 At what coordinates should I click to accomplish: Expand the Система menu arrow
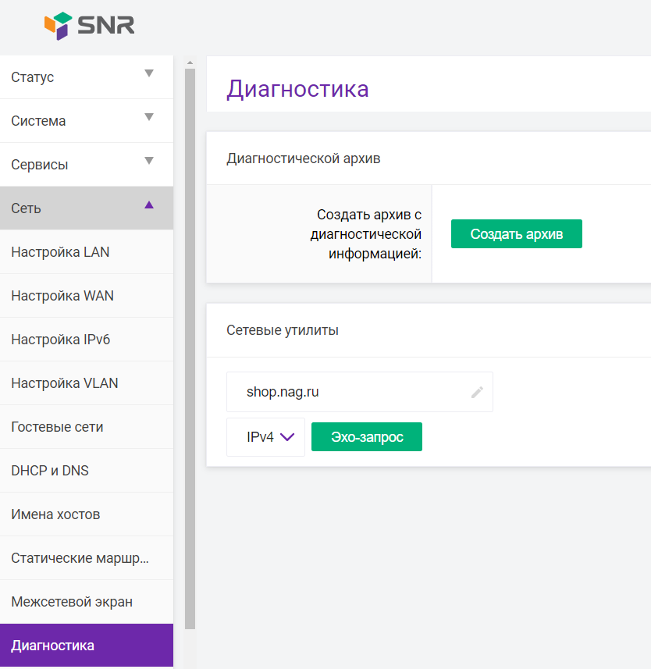click(149, 117)
